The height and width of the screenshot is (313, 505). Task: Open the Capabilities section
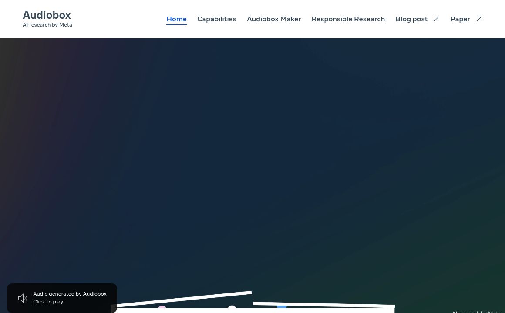(x=216, y=19)
